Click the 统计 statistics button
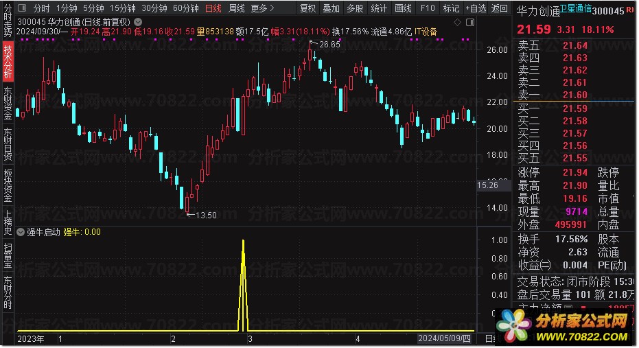The image size is (639, 348). 379,8
